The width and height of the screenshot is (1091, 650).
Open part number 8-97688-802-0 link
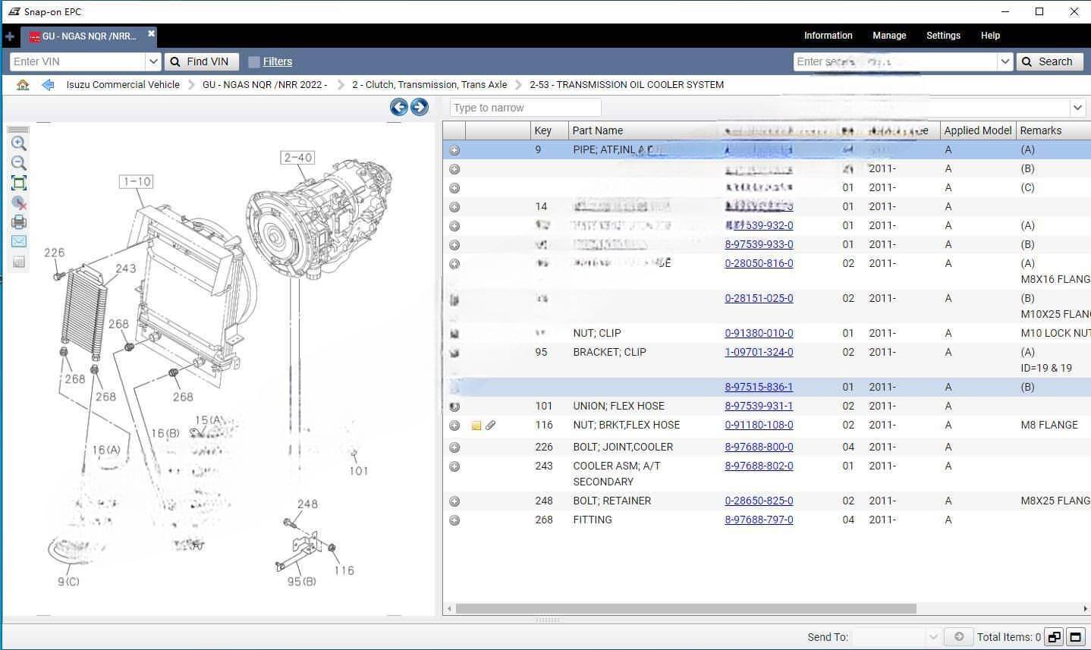tap(759, 466)
